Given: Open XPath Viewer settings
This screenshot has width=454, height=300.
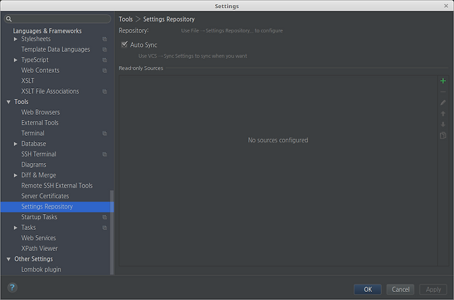Looking at the screenshot, I should [x=39, y=248].
